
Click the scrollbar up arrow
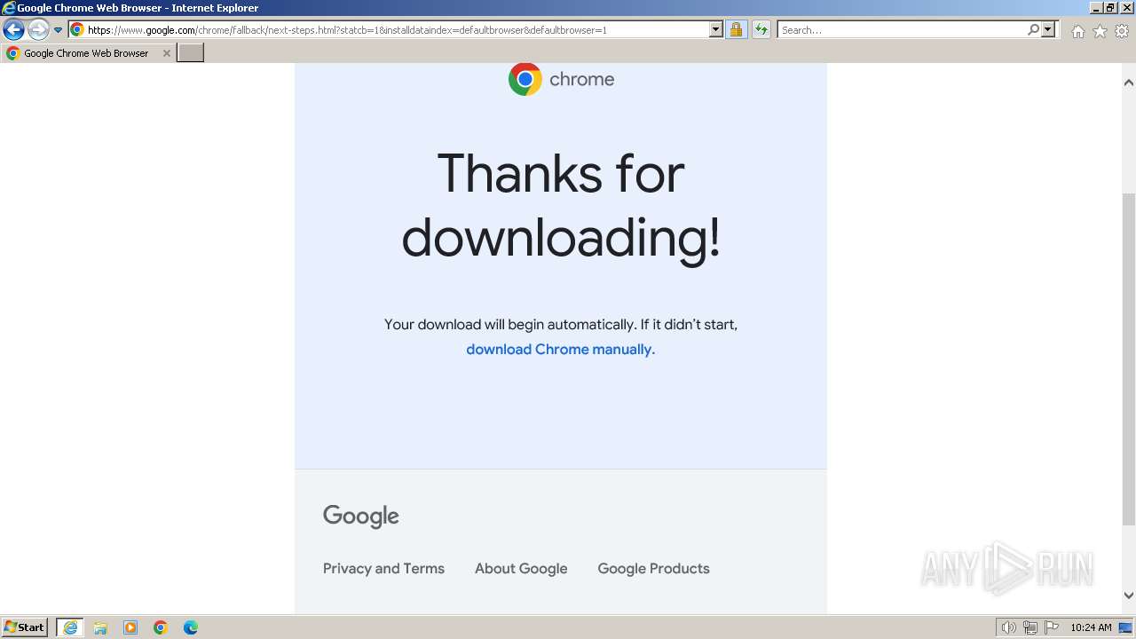[x=1129, y=83]
